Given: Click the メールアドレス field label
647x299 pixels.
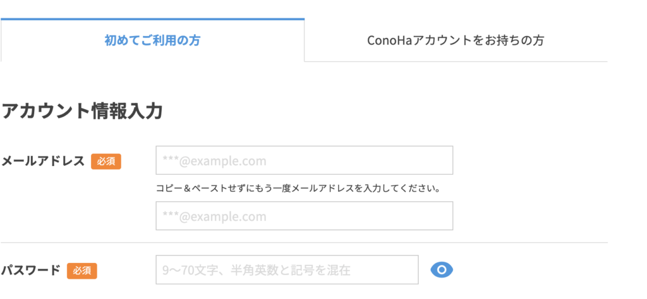Looking at the screenshot, I should pos(43,161).
